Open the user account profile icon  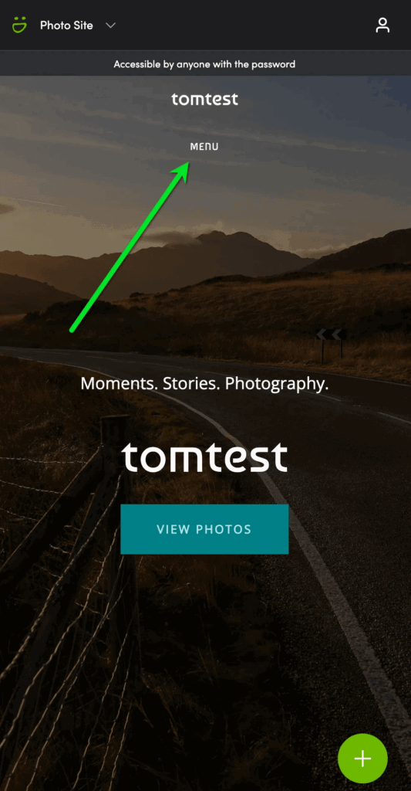click(382, 25)
